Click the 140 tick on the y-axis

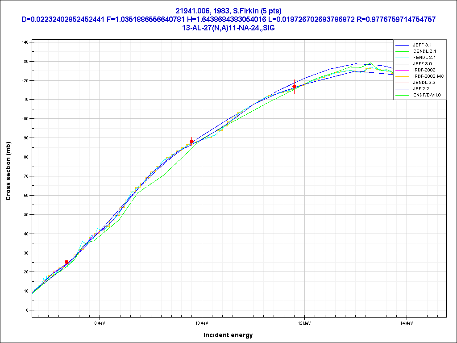coord(25,42)
